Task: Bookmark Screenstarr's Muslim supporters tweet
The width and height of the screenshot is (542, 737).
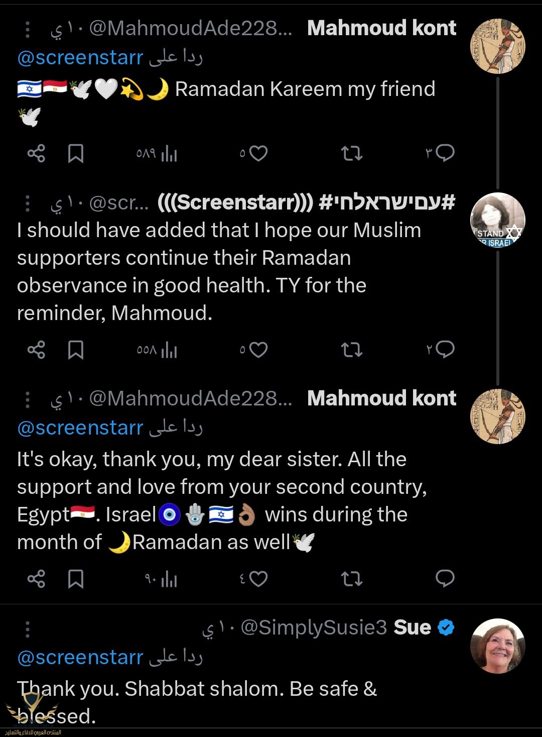Action: point(76,350)
